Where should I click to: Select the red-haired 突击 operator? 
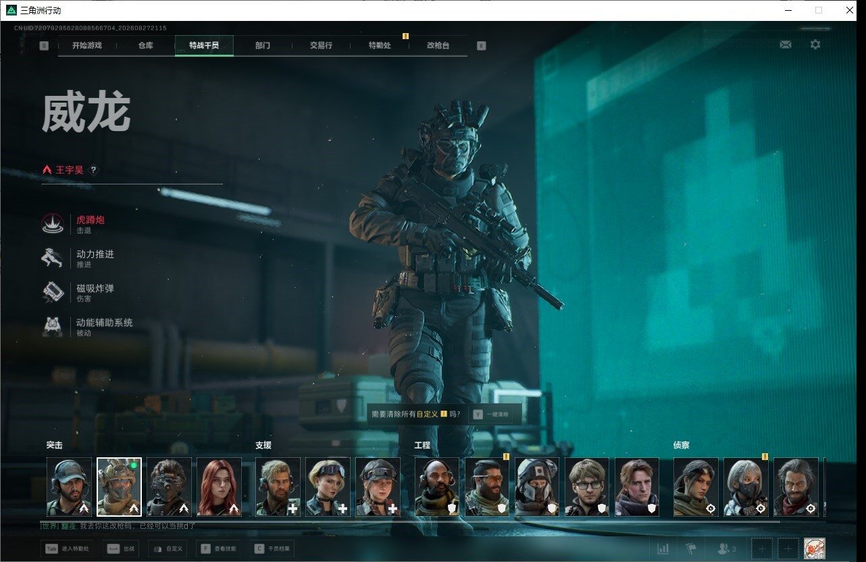[x=219, y=487]
